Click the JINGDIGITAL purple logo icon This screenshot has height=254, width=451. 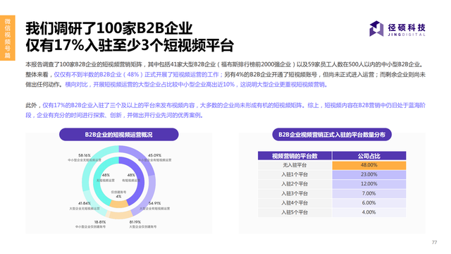[376, 28]
